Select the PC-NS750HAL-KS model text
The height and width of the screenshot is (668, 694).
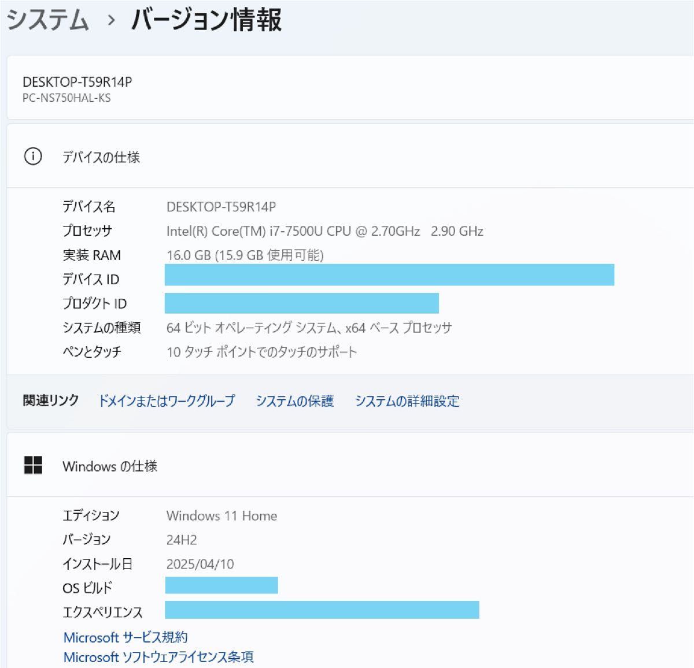click(x=67, y=98)
